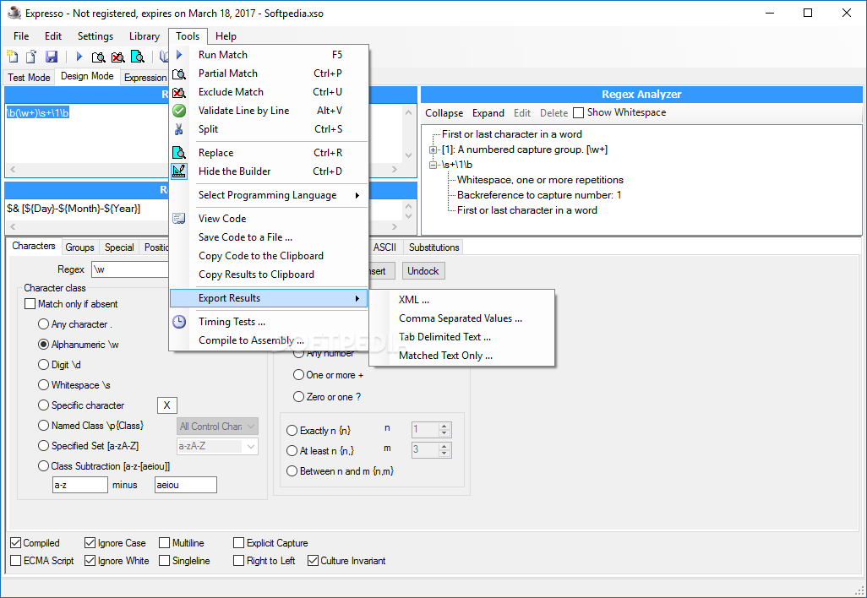Click the green checkmark Validate icon
This screenshot has width=867, height=598.
pyautogui.click(x=179, y=111)
